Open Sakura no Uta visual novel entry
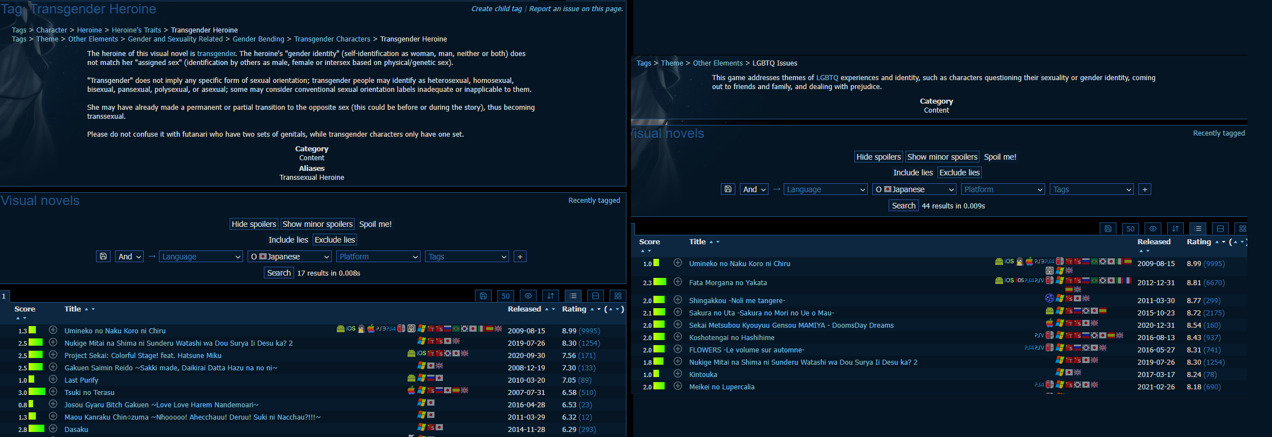The width and height of the screenshot is (1272, 437). (x=761, y=313)
